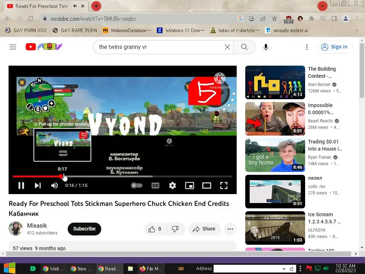Open the Chrome three-dot menu
The image size is (365, 274).
coord(357,19)
